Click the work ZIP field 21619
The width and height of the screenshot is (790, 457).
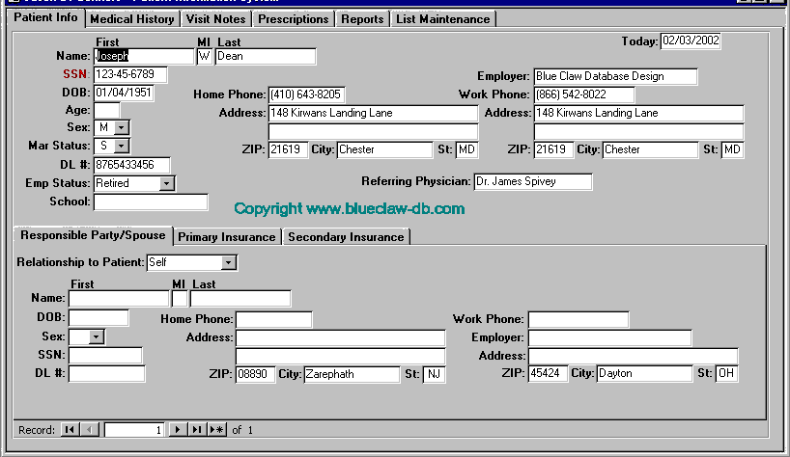(553, 149)
